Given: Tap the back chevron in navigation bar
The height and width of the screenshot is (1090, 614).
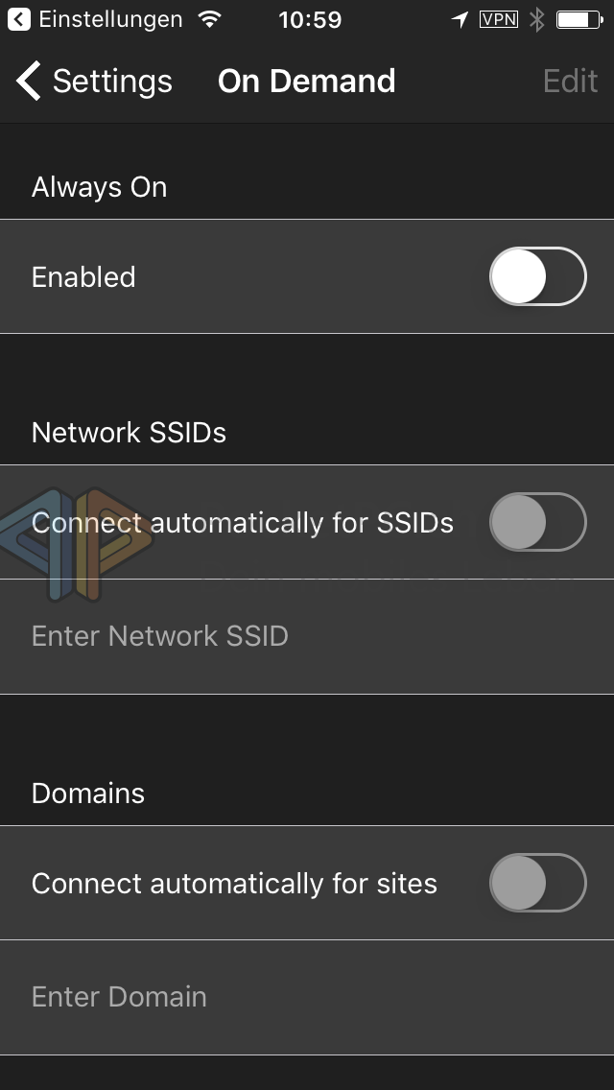Looking at the screenshot, I should click(x=29, y=82).
